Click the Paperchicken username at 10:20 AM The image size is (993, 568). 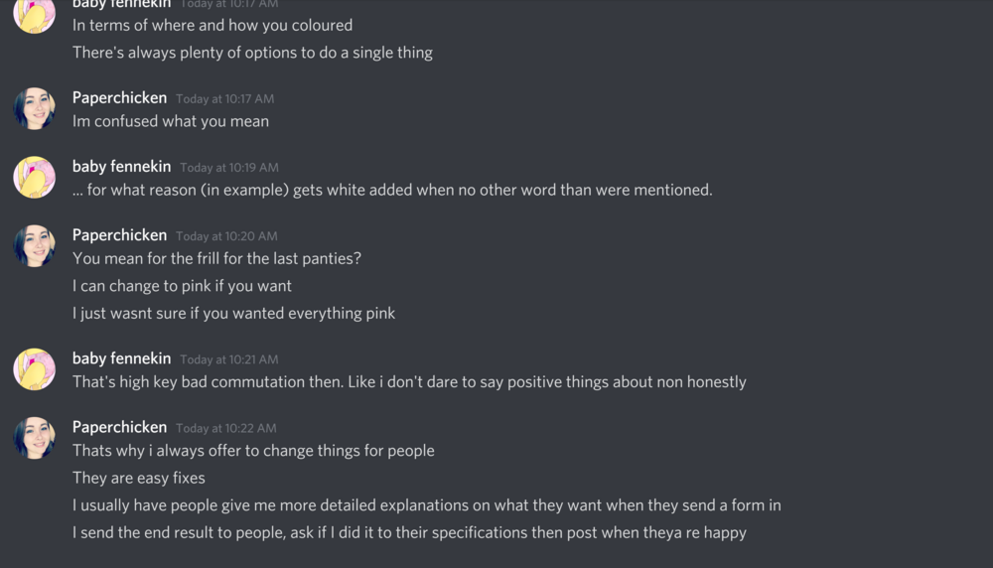point(120,235)
